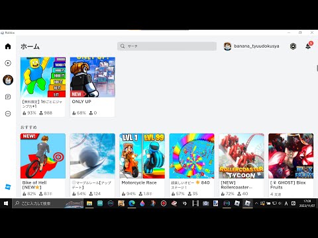Viewport: 318px width, 238px height.
Task: Open Bike of Hell game thumbnail
Action: [43, 156]
